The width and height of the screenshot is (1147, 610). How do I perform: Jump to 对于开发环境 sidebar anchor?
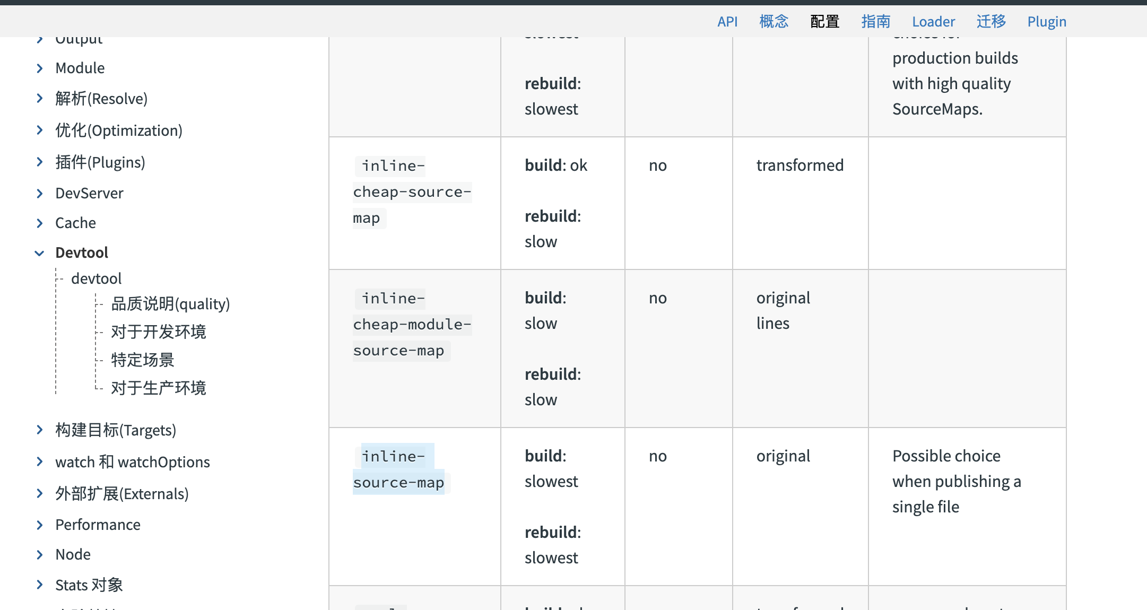coord(158,332)
